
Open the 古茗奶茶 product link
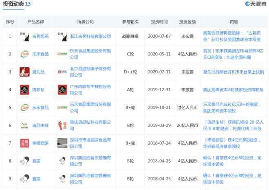pyautogui.click(x=40, y=36)
